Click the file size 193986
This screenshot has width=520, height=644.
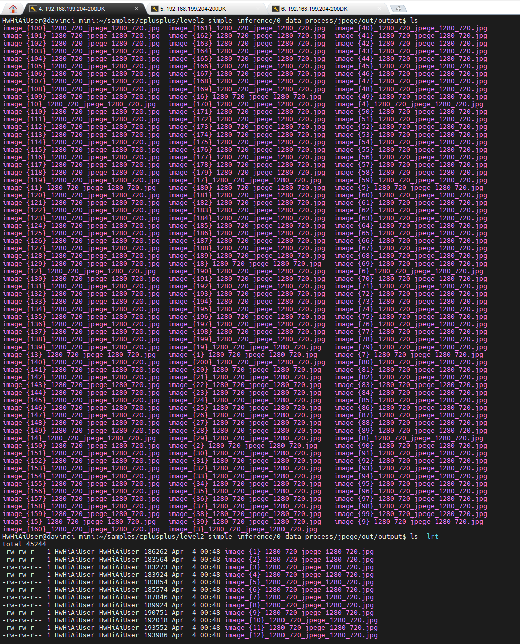(x=156, y=635)
